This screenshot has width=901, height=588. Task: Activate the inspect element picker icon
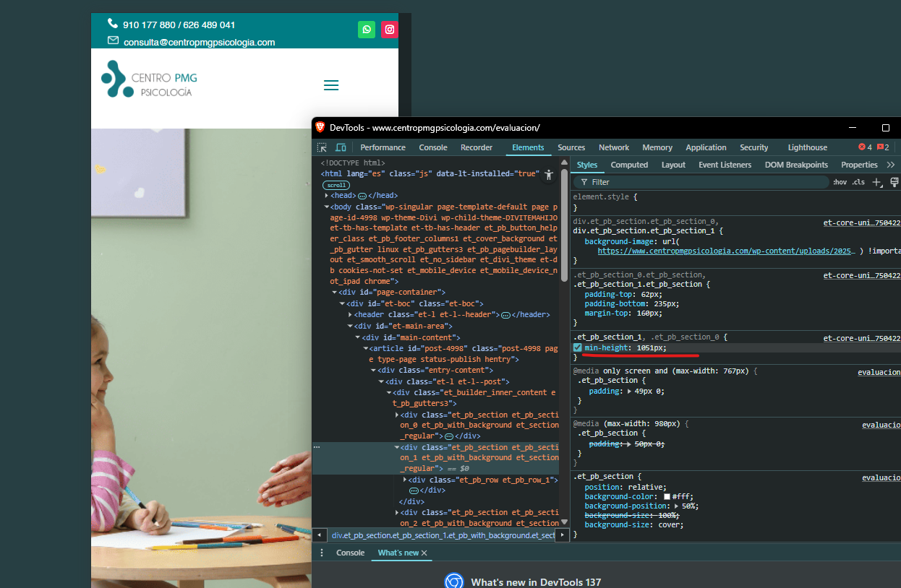[x=323, y=147]
